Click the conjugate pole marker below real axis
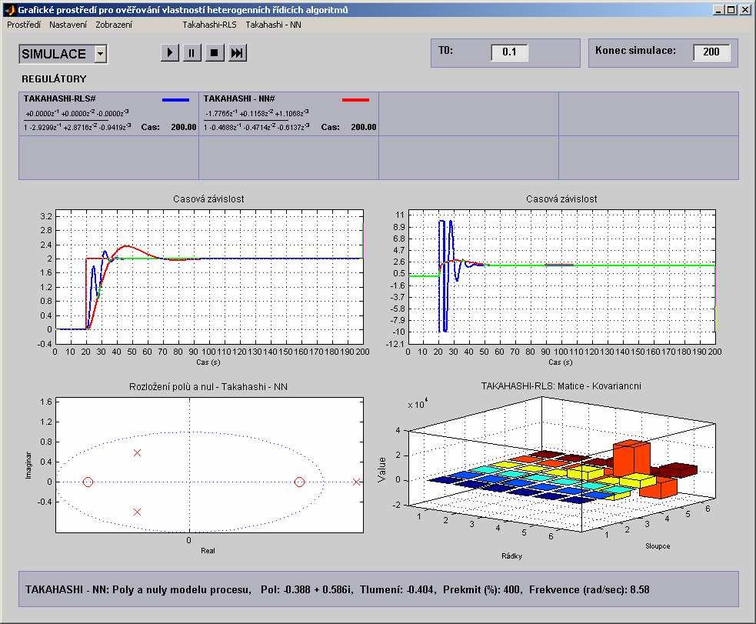 coord(137,512)
